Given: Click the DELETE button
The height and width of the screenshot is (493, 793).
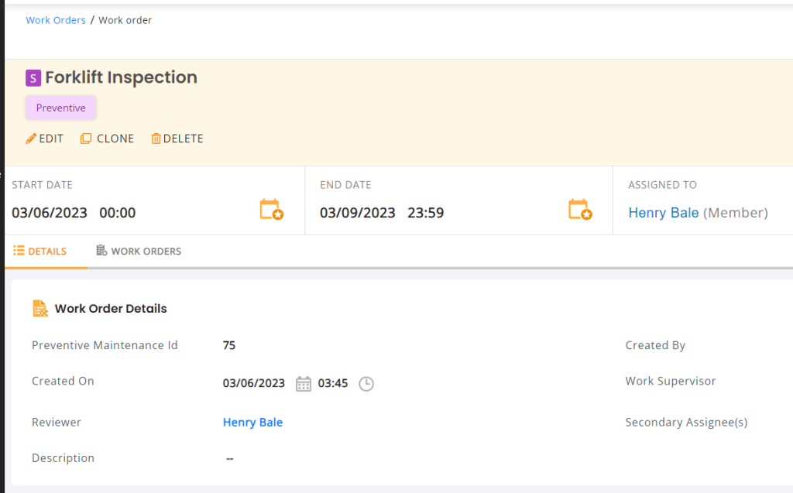Looking at the screenshot, I should pyautogui.click(x=177, y=139).
